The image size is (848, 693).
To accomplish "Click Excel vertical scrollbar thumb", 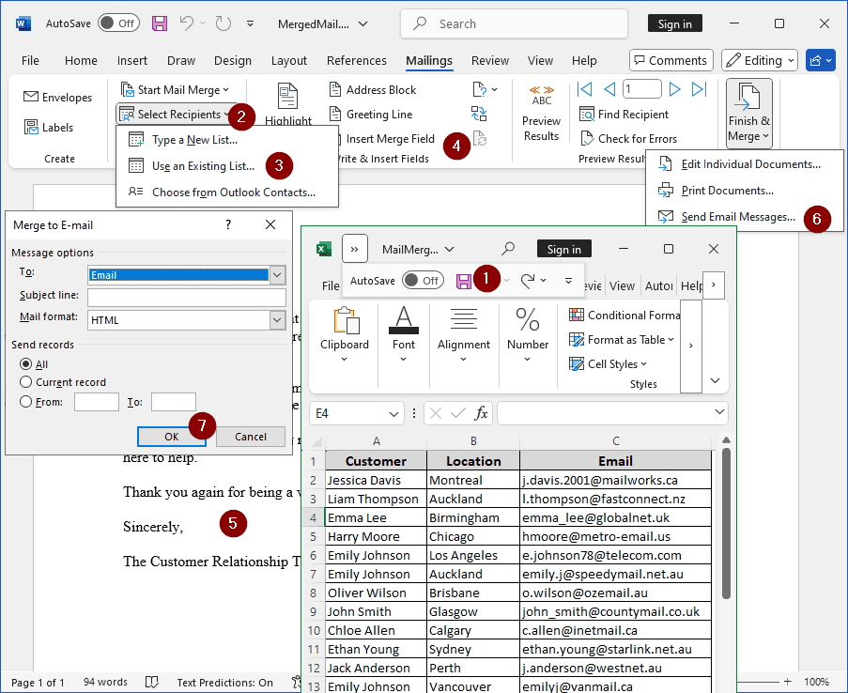I will 726,523.
